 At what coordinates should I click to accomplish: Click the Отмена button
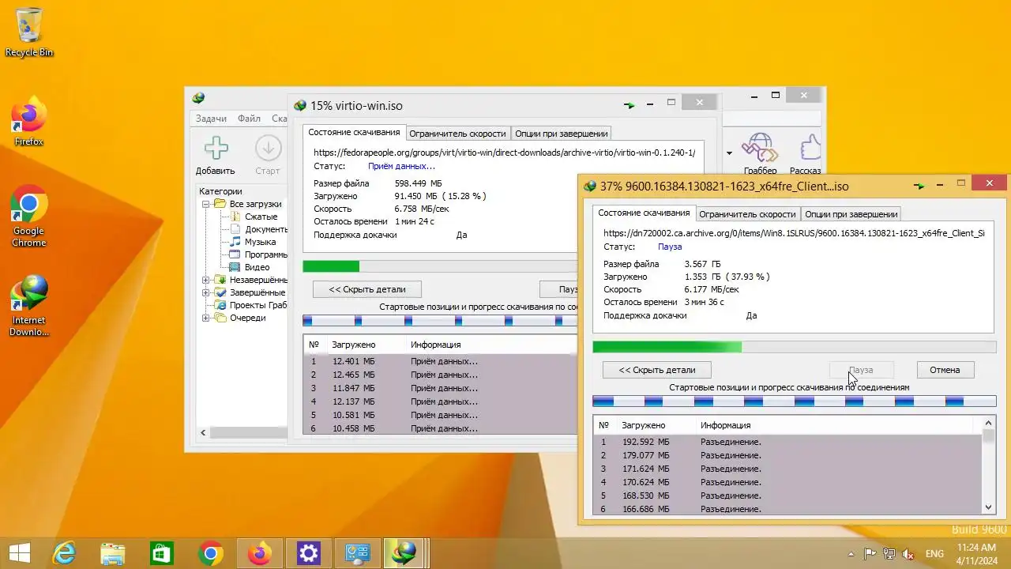coord(945,370)
